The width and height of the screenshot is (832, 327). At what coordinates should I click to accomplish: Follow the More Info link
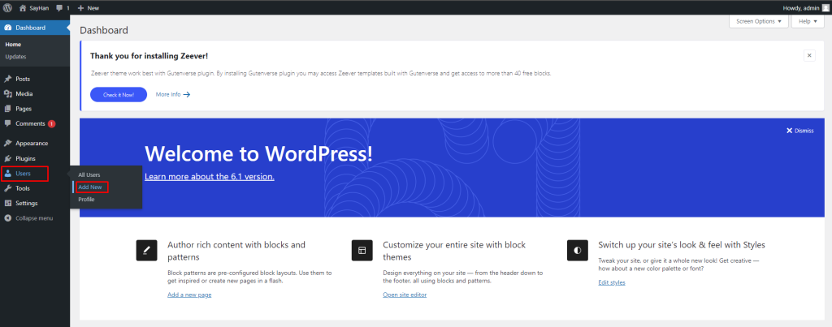tap(167, 94)
